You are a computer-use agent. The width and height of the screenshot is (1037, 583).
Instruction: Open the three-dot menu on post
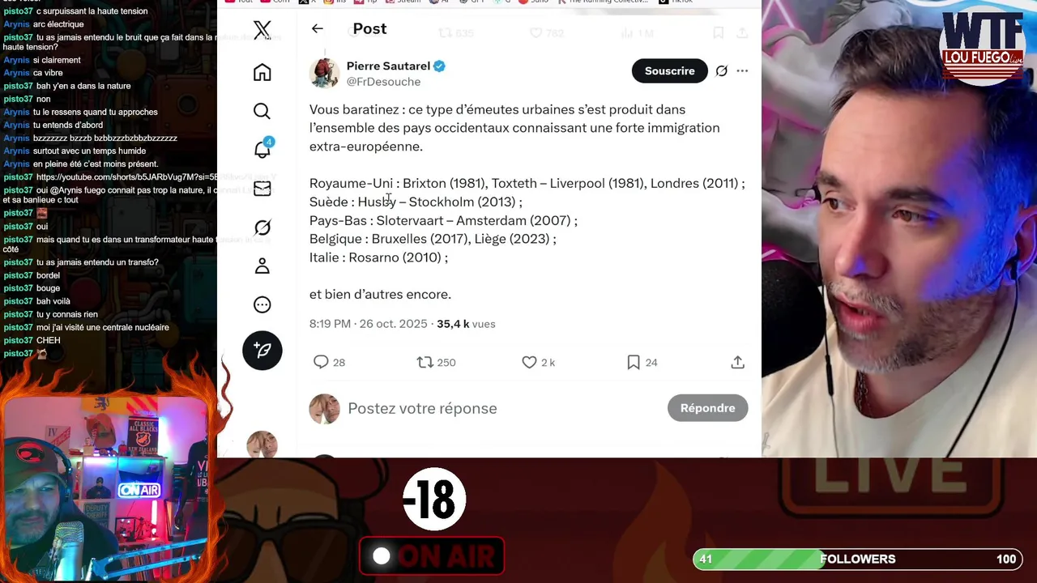(742, 71)
